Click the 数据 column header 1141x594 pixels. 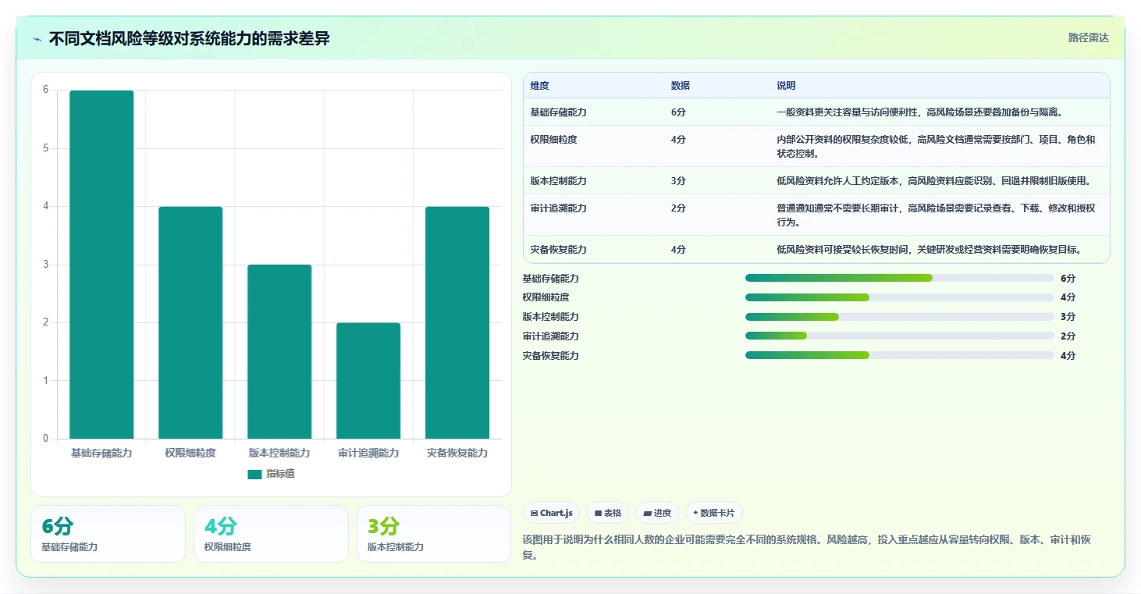pos(680,86)
